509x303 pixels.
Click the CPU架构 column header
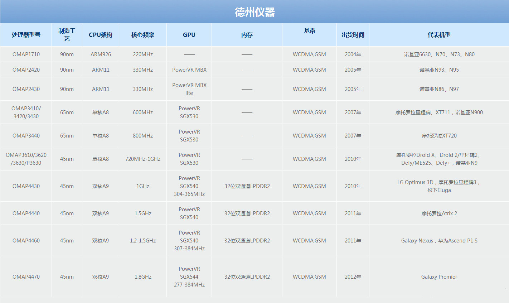click(101, 35)
